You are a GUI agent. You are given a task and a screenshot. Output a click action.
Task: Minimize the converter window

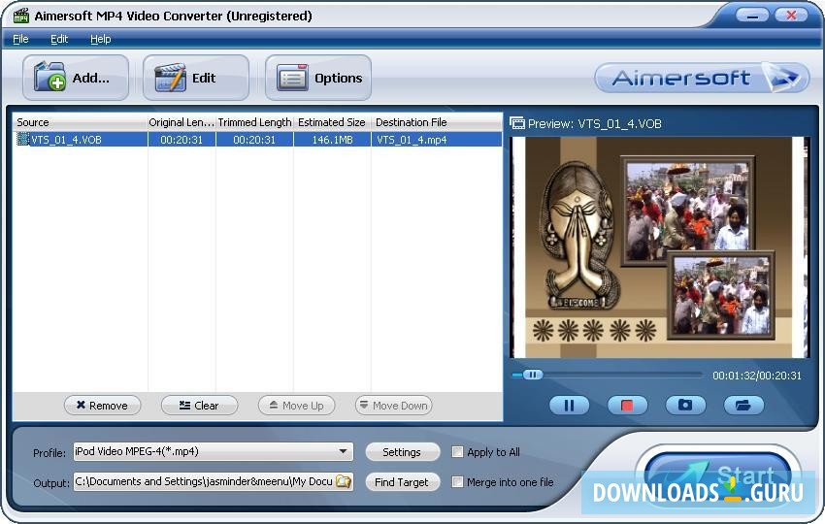pyautogui.click(x=752, y=16)
